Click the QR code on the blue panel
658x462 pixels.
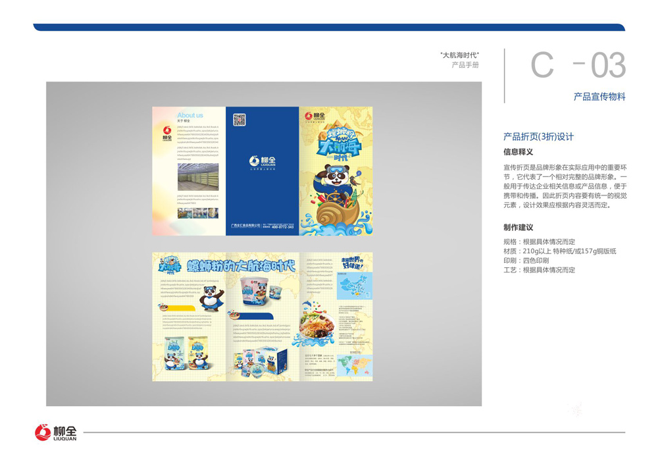tap(240, 120)
